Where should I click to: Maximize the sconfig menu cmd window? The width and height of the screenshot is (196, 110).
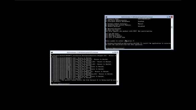169,17
